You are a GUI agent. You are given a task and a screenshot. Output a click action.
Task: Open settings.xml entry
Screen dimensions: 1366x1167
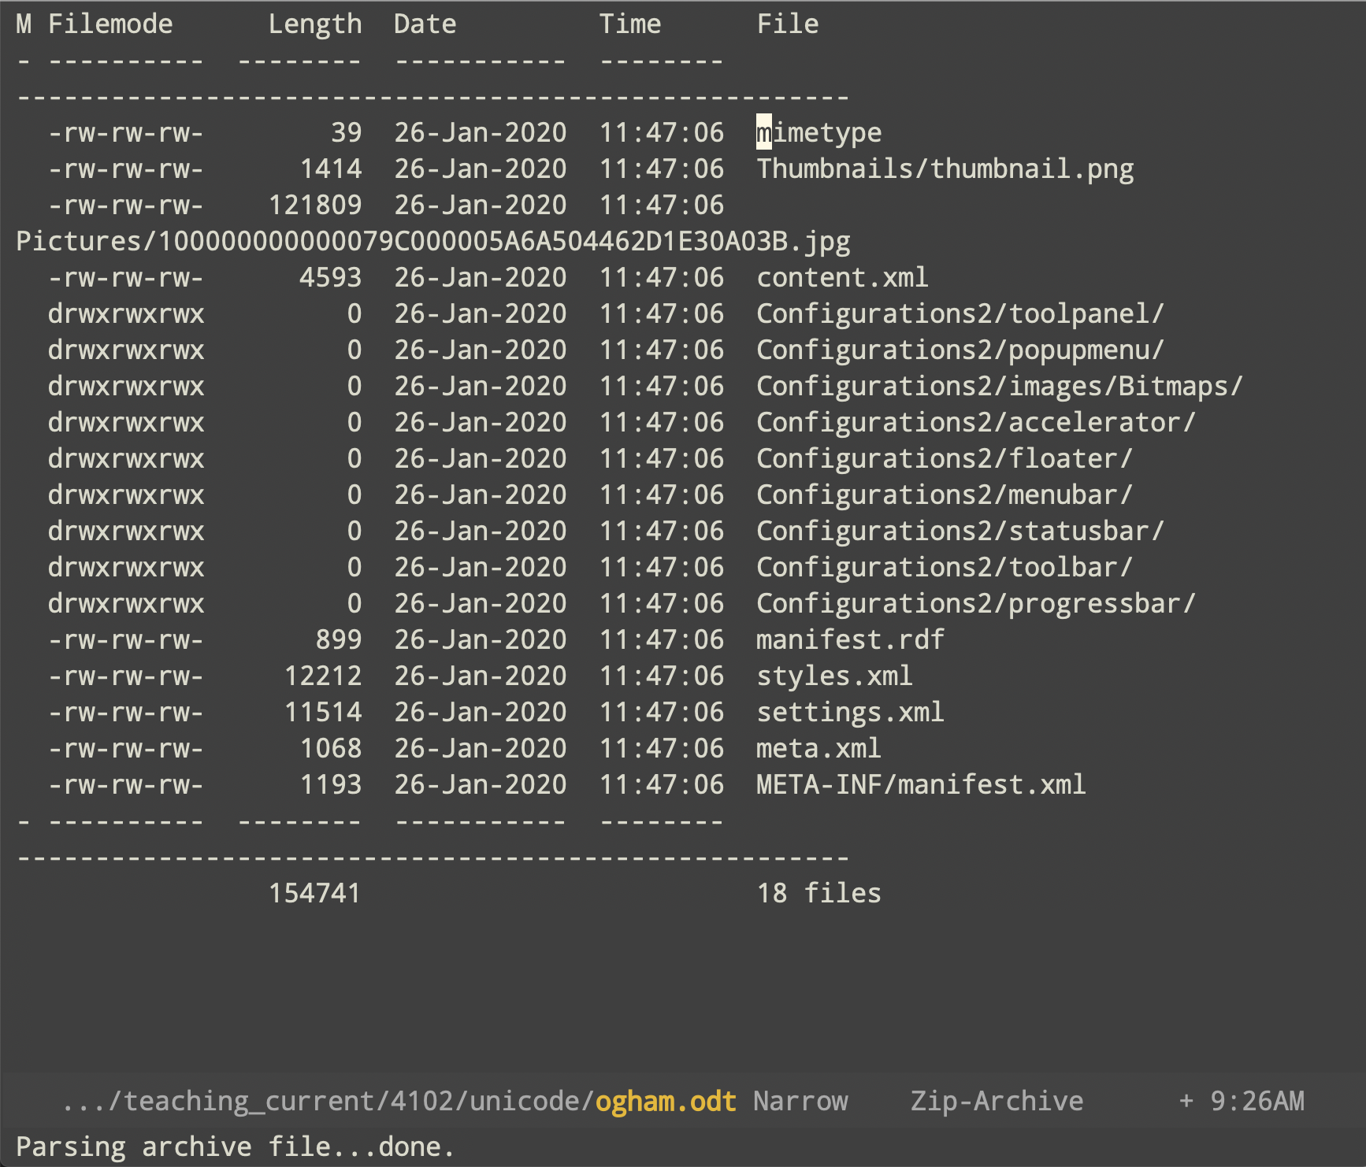tap(850, 712)
